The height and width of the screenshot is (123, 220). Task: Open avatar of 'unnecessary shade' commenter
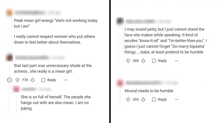point(9,58)
